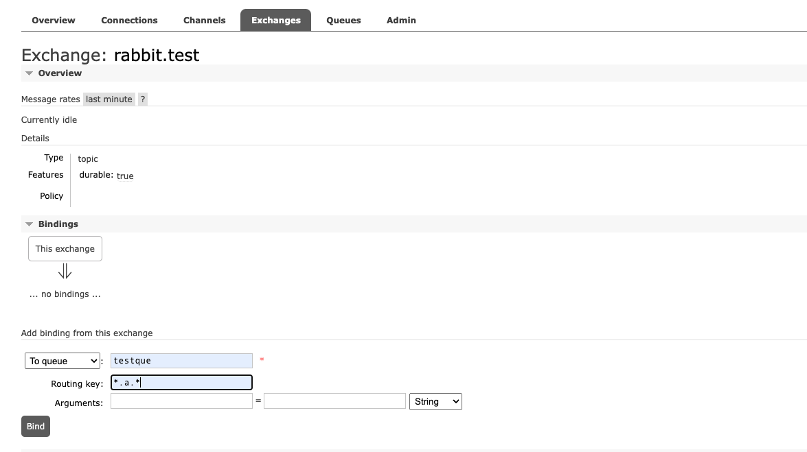This screenshot has width=807, height=452.
Task: Click the Arguments key input field
Action: point(181,401)
